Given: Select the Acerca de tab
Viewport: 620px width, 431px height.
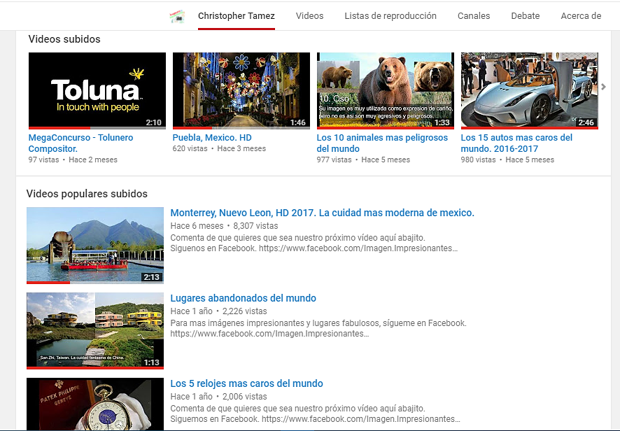Looking at the screenshot, I should [x=581, y=16].
